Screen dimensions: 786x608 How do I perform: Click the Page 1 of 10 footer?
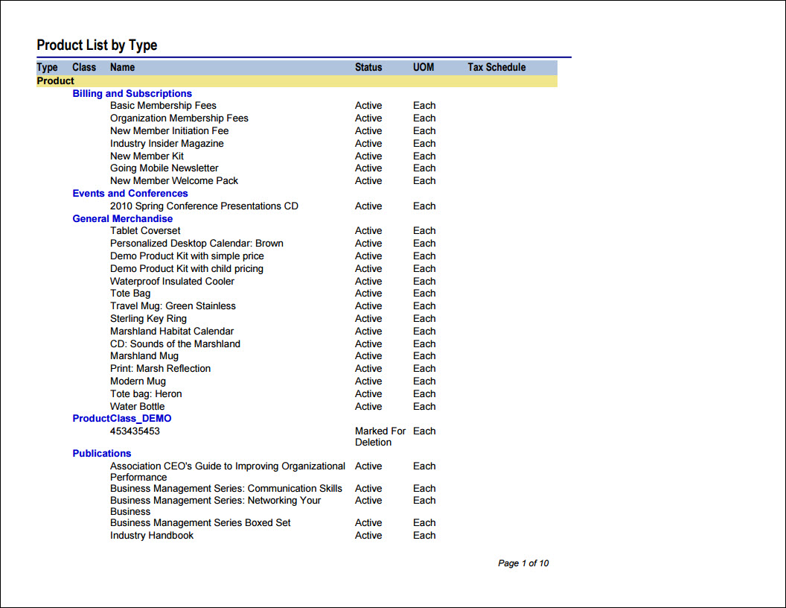coord(523,563)
